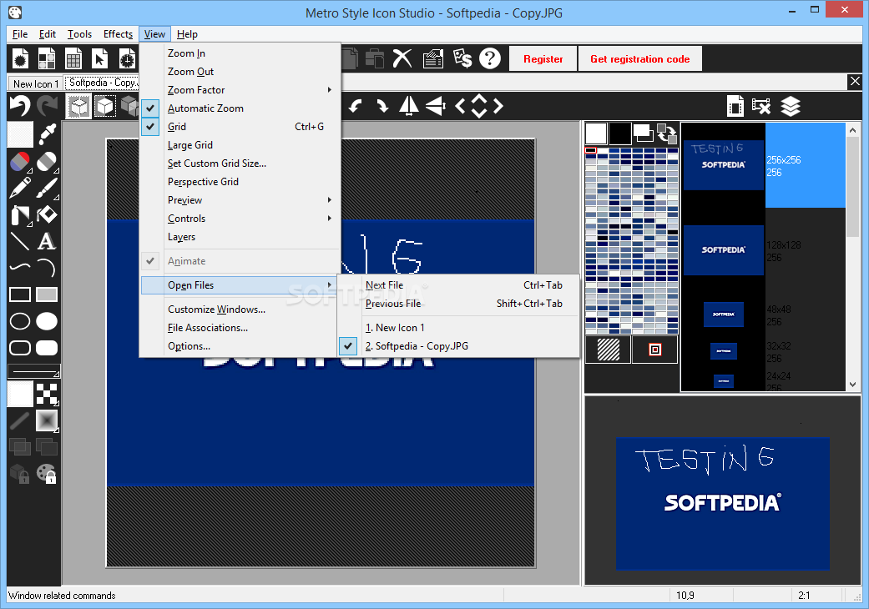Click the transparent hatched color swatch
The image size is (869, 609).
[x=608, y=350]
